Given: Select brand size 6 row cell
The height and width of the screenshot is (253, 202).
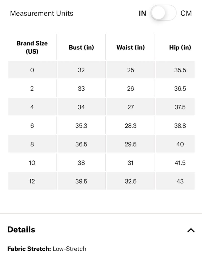Looking at the screenshot, I should click(32, 125).
